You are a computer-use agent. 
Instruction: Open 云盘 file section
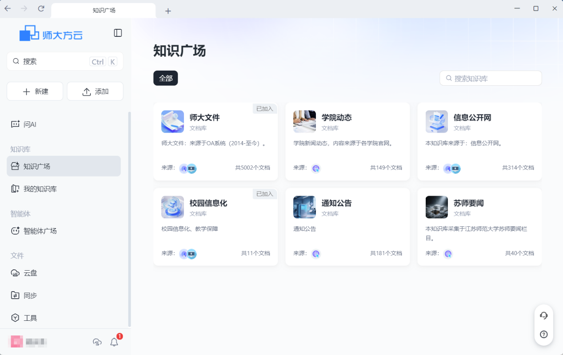click(x=64, y=273)
